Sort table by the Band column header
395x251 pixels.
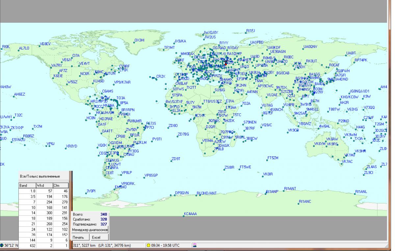(x=27, y=186)
